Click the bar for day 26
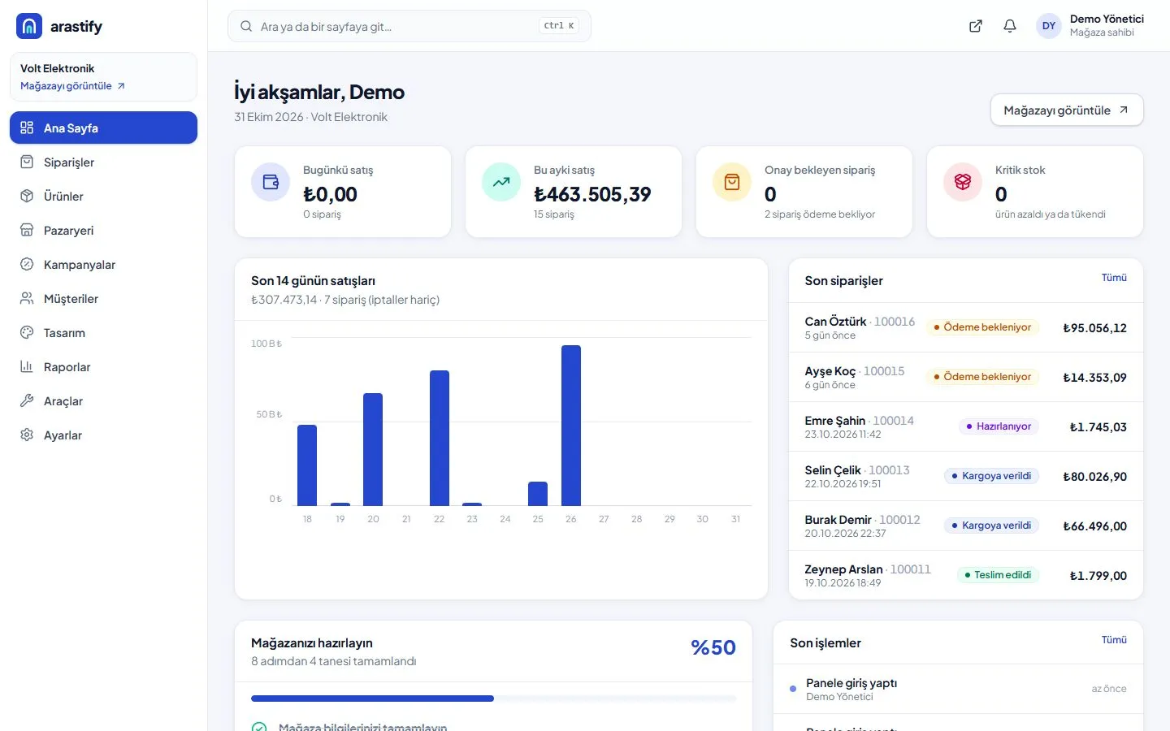The width and height of the screenshot is (1170, 731). (571, 426)
